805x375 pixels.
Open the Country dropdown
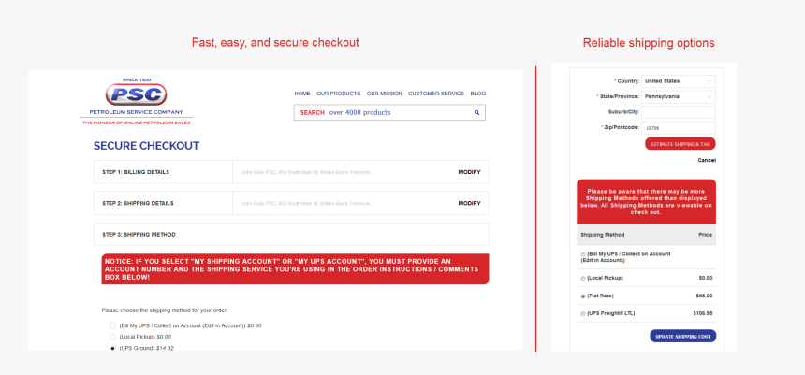click(x=679, y=81)
